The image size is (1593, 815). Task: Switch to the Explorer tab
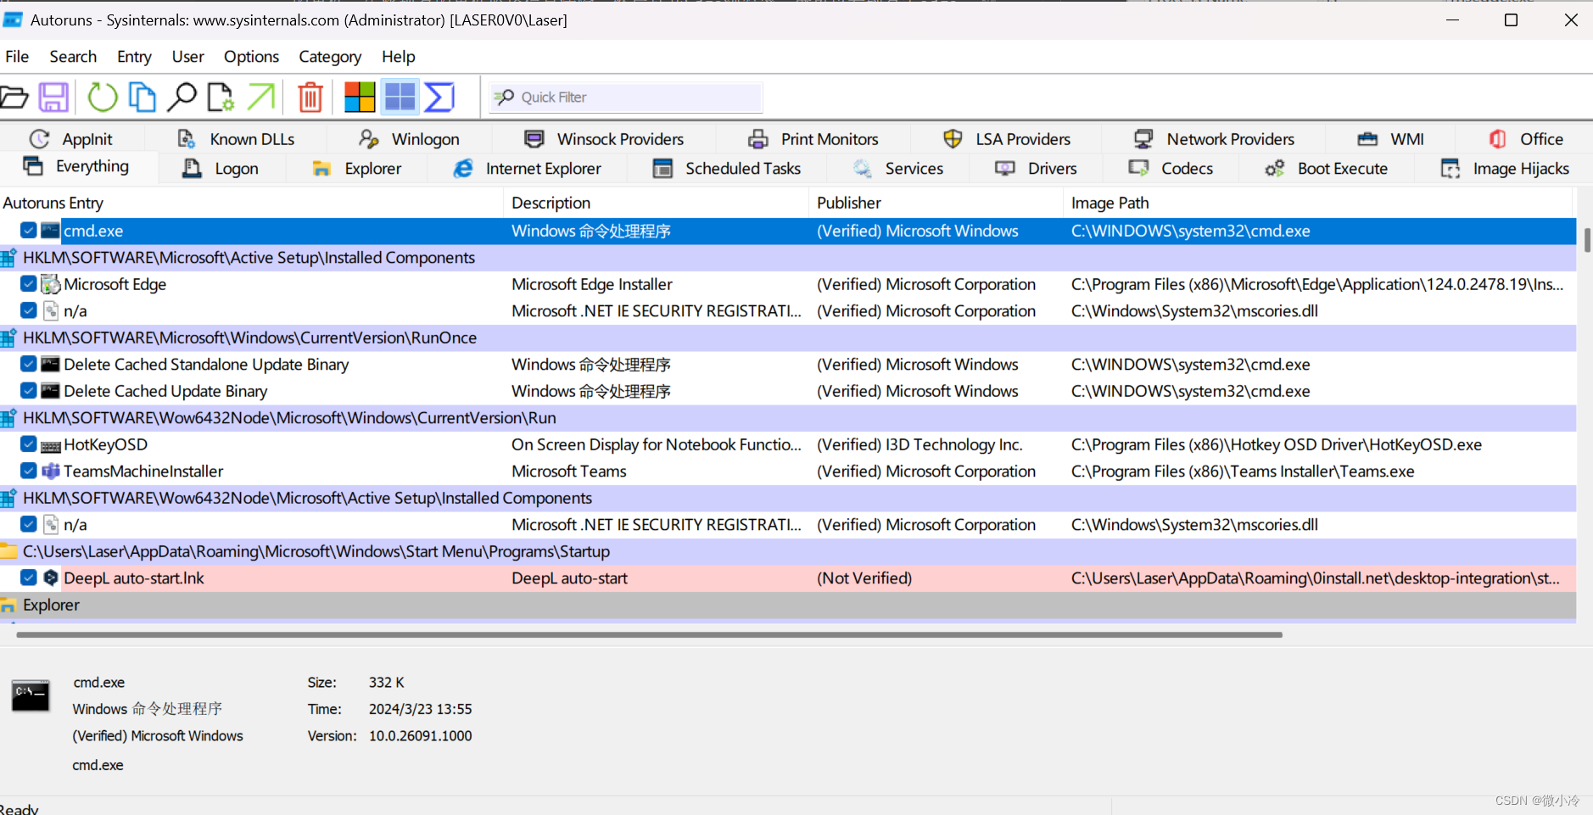[356, 169]
